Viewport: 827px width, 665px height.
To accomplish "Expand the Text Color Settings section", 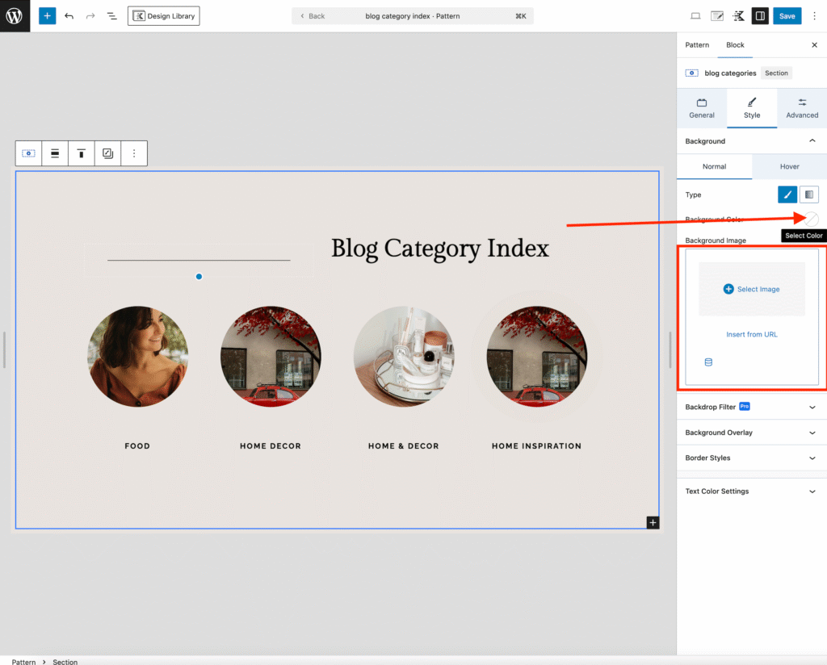I will click(751, 491).
